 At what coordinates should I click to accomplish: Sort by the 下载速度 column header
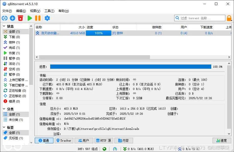click(x=201, y=27)
